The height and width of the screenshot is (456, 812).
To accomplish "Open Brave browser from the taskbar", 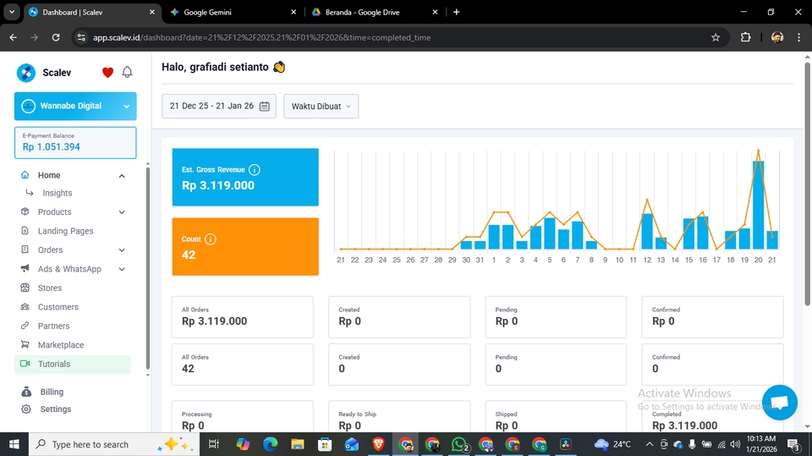I will 379,444.
